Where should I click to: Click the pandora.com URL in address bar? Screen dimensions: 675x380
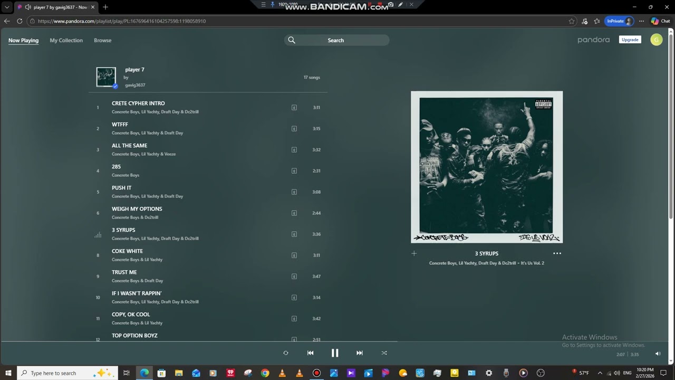pos(122,21)
